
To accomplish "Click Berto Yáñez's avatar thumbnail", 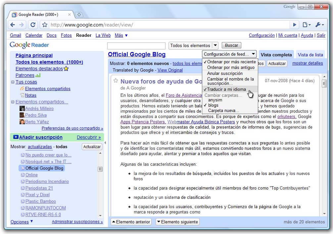I will pos(22,122).
